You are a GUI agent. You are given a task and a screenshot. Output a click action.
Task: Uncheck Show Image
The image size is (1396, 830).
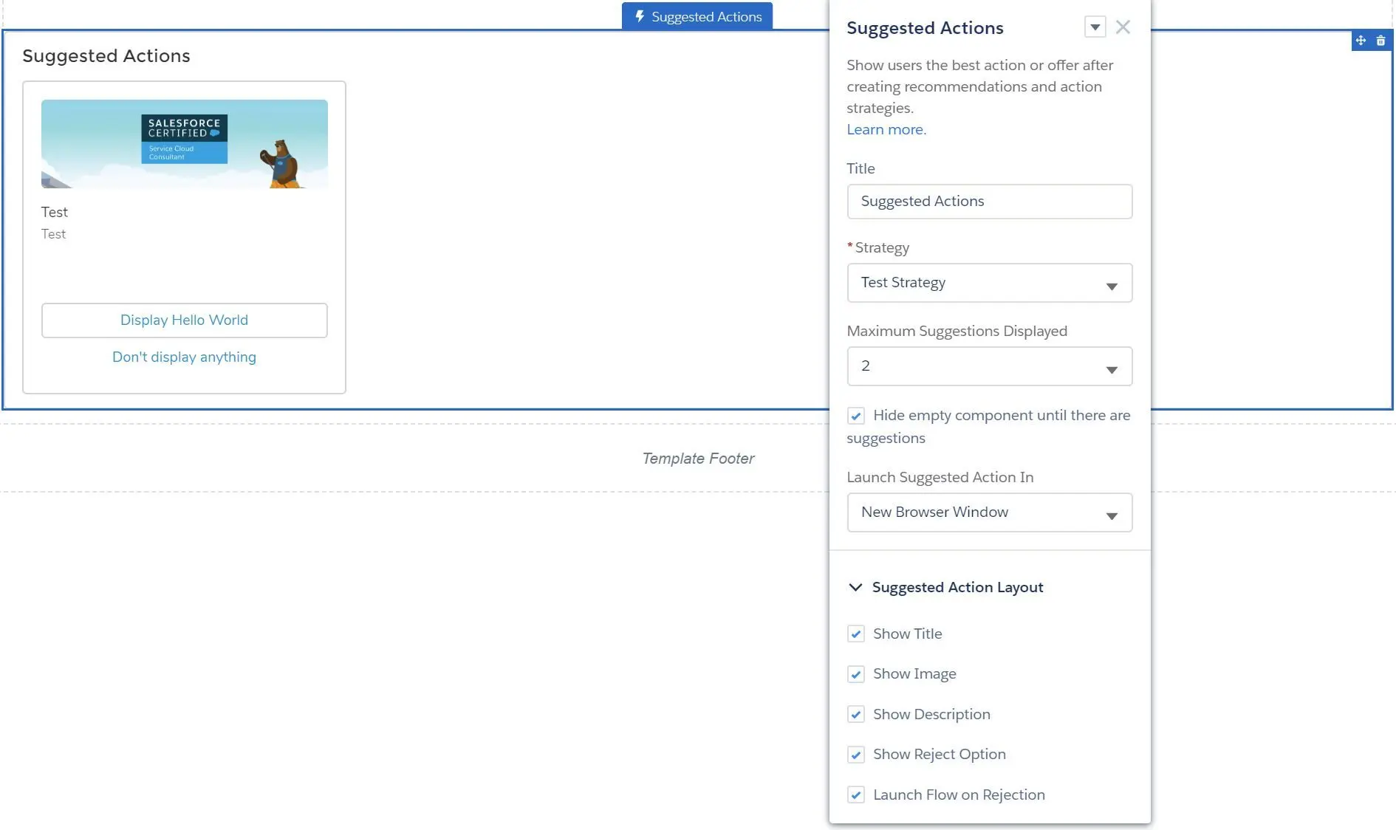(x=855, y=674)
